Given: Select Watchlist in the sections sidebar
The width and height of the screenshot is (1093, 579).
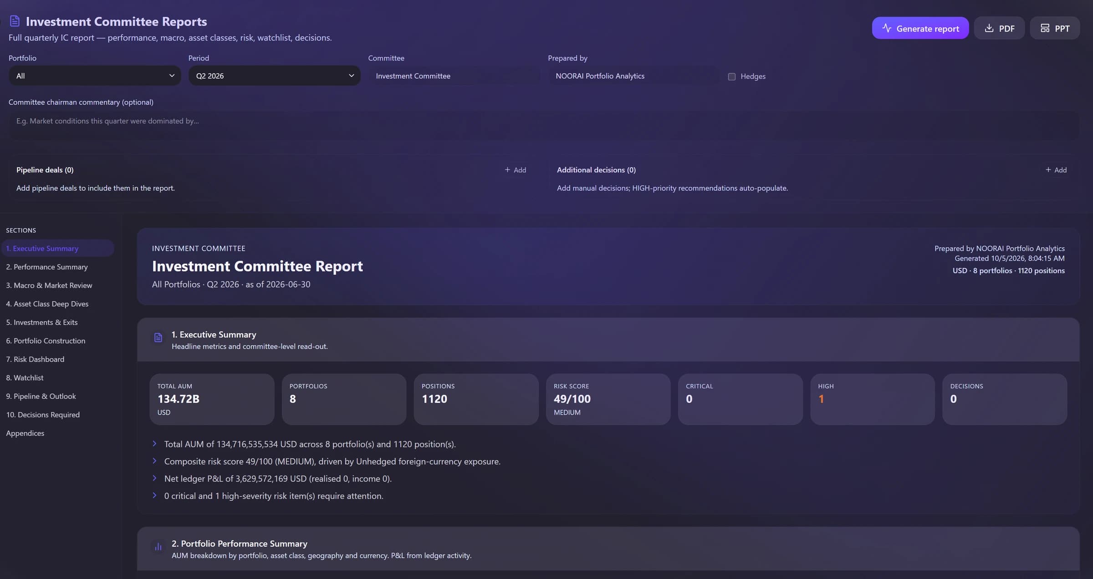Looking at the screenshot, I should [58, 378].
